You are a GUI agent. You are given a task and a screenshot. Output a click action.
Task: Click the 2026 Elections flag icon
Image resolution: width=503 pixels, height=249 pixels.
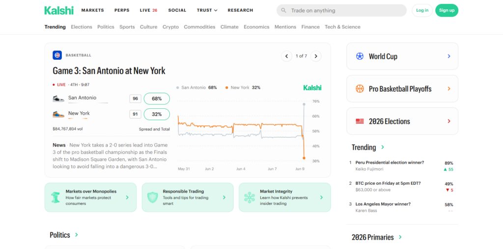click(360, 121)
